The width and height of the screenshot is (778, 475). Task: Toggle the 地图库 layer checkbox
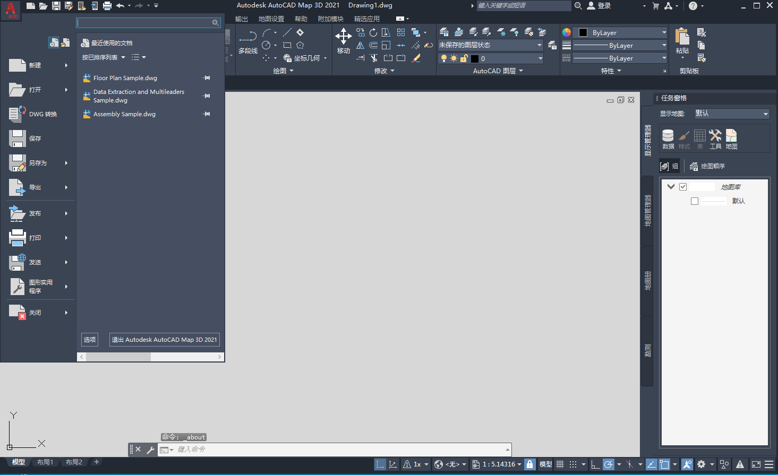click(683, 187)
